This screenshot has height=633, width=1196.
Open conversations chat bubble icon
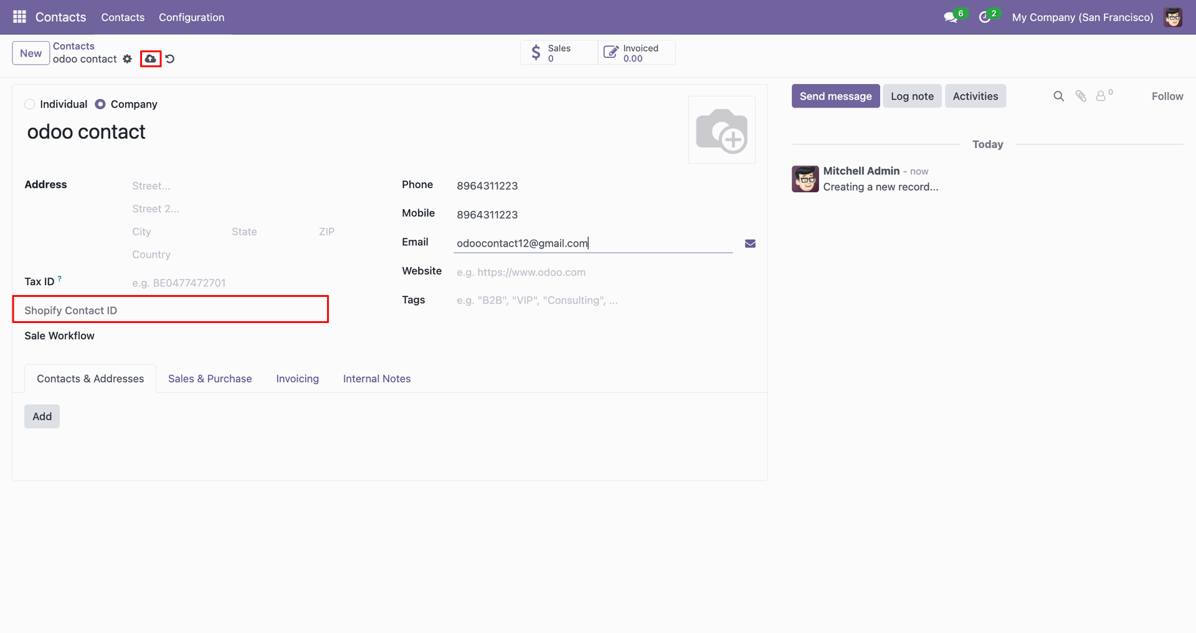point(951,17)
